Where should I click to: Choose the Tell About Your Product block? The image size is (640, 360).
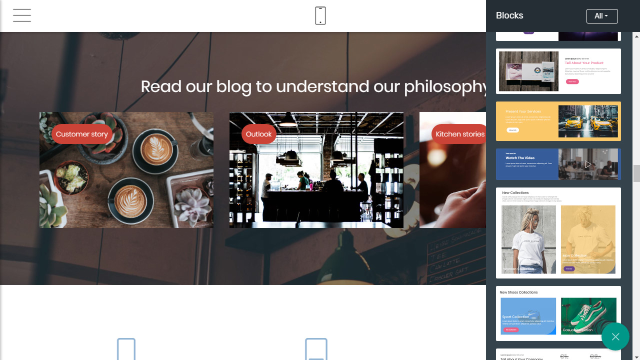(558, 71)
